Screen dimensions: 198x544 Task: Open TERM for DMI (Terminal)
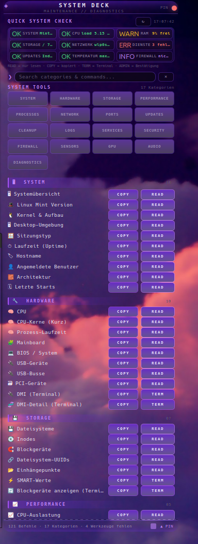click(157, 394)
